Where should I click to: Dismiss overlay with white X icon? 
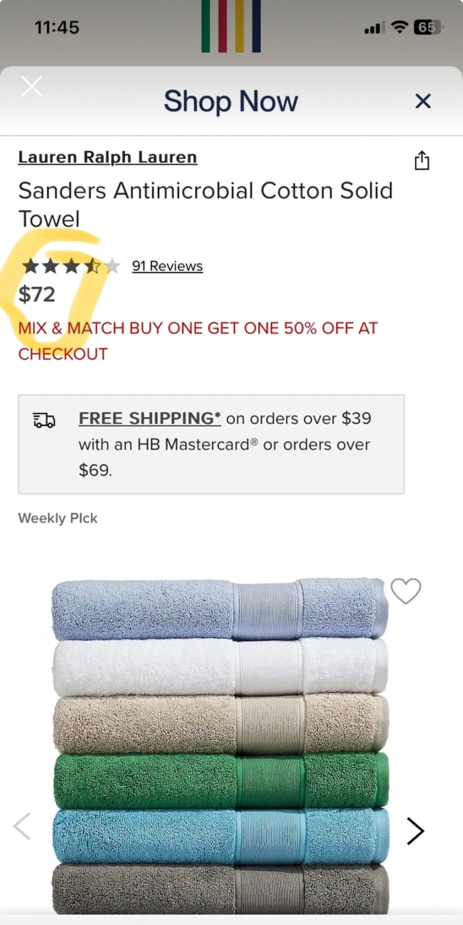31,86
